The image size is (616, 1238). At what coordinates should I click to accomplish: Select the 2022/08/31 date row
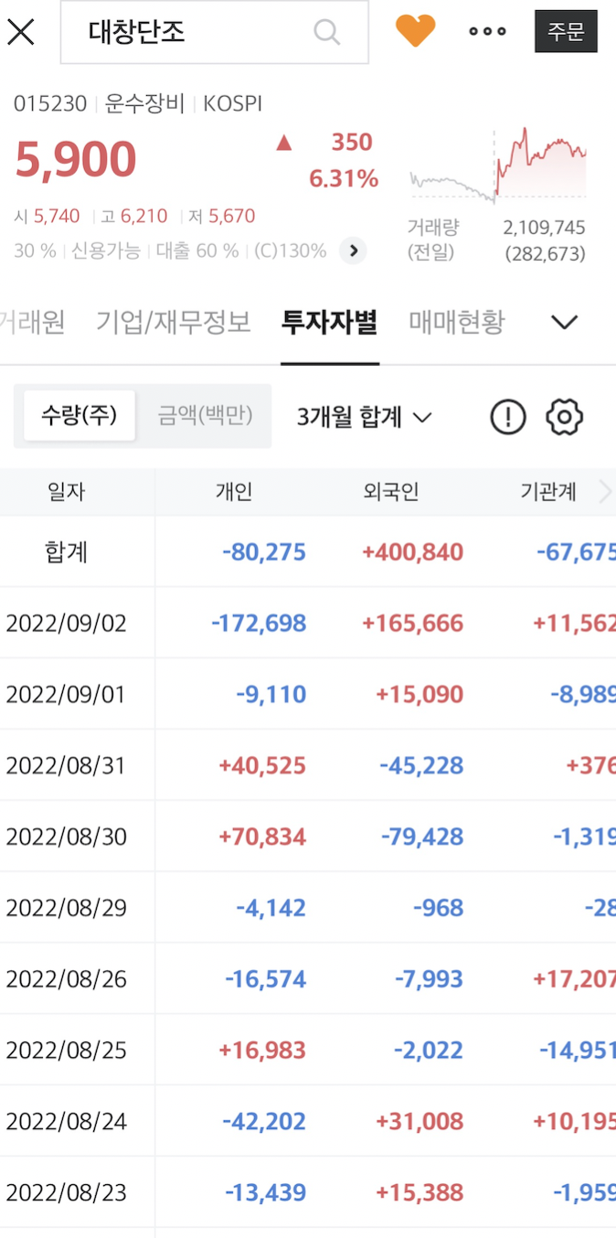click(308, 765)
